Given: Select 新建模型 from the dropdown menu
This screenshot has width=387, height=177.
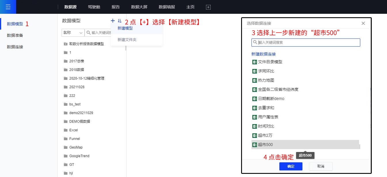Looking at the screenshot, I should [125, 28].
